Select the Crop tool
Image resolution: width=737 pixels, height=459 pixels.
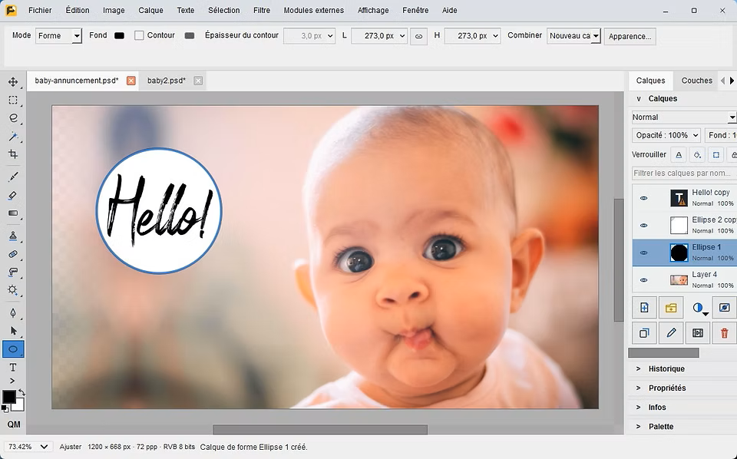pyautogui.click(x=13, y=154)
